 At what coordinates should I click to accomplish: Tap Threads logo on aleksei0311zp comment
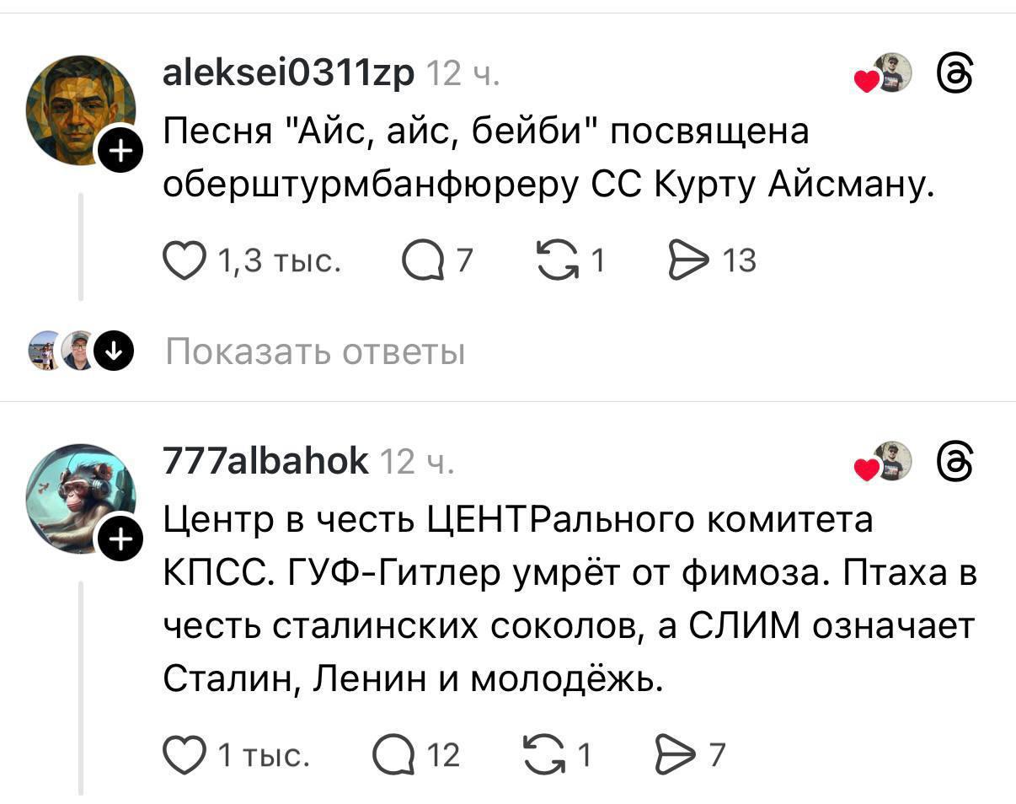pos(955,74)
